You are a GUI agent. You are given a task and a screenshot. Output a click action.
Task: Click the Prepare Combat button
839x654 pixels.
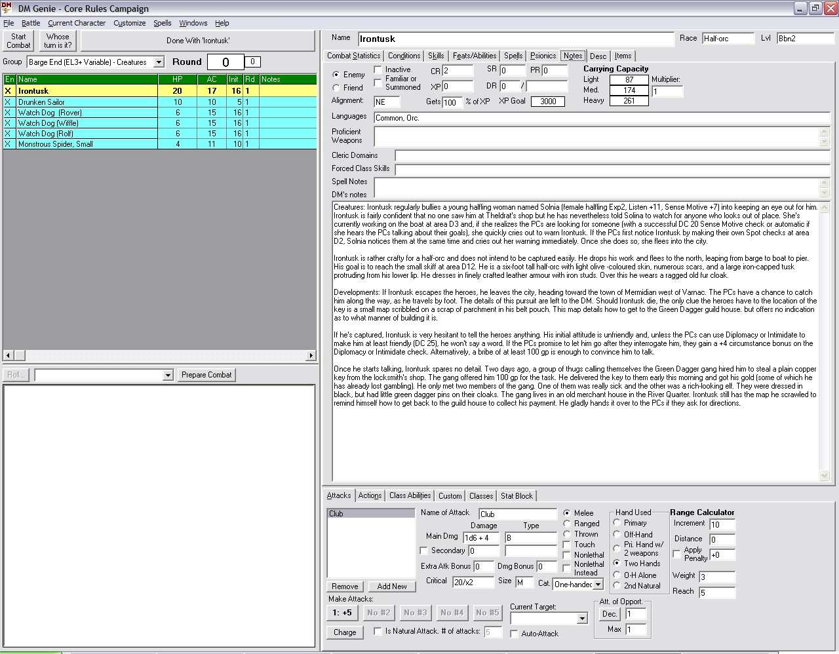(206, 375)
